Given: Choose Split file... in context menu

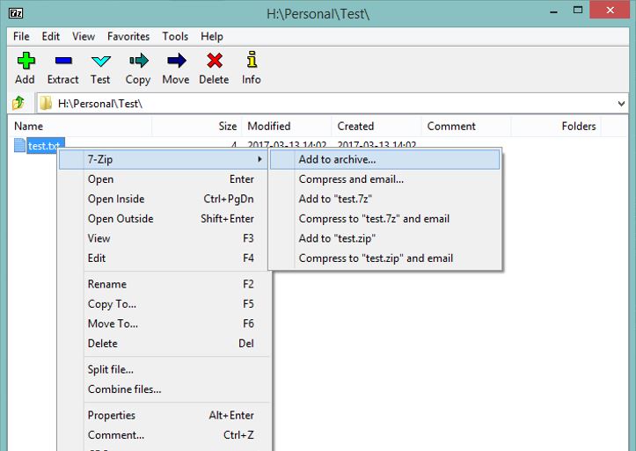Looking at the screenshot, I should tap(164, 369).
